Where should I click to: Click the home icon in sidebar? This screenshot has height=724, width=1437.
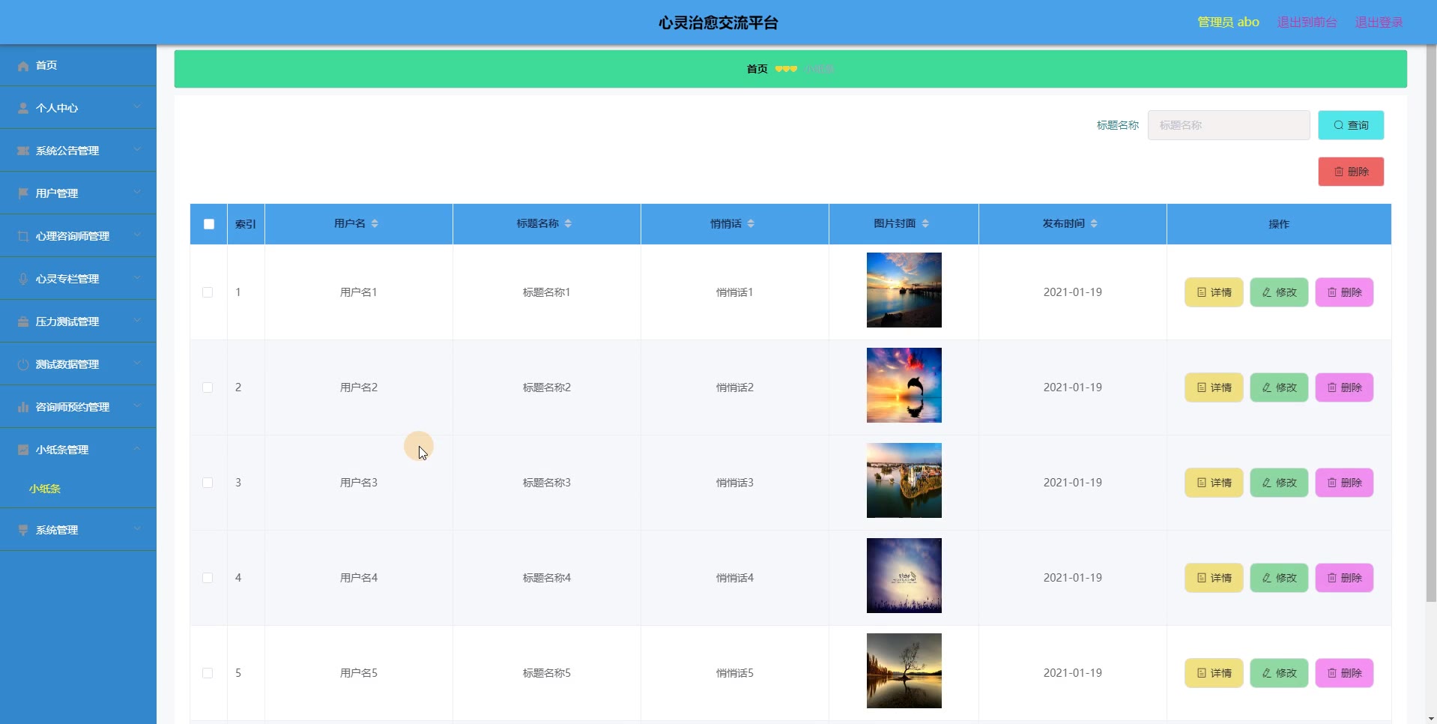pyautogui.click(x=23, y=66)
